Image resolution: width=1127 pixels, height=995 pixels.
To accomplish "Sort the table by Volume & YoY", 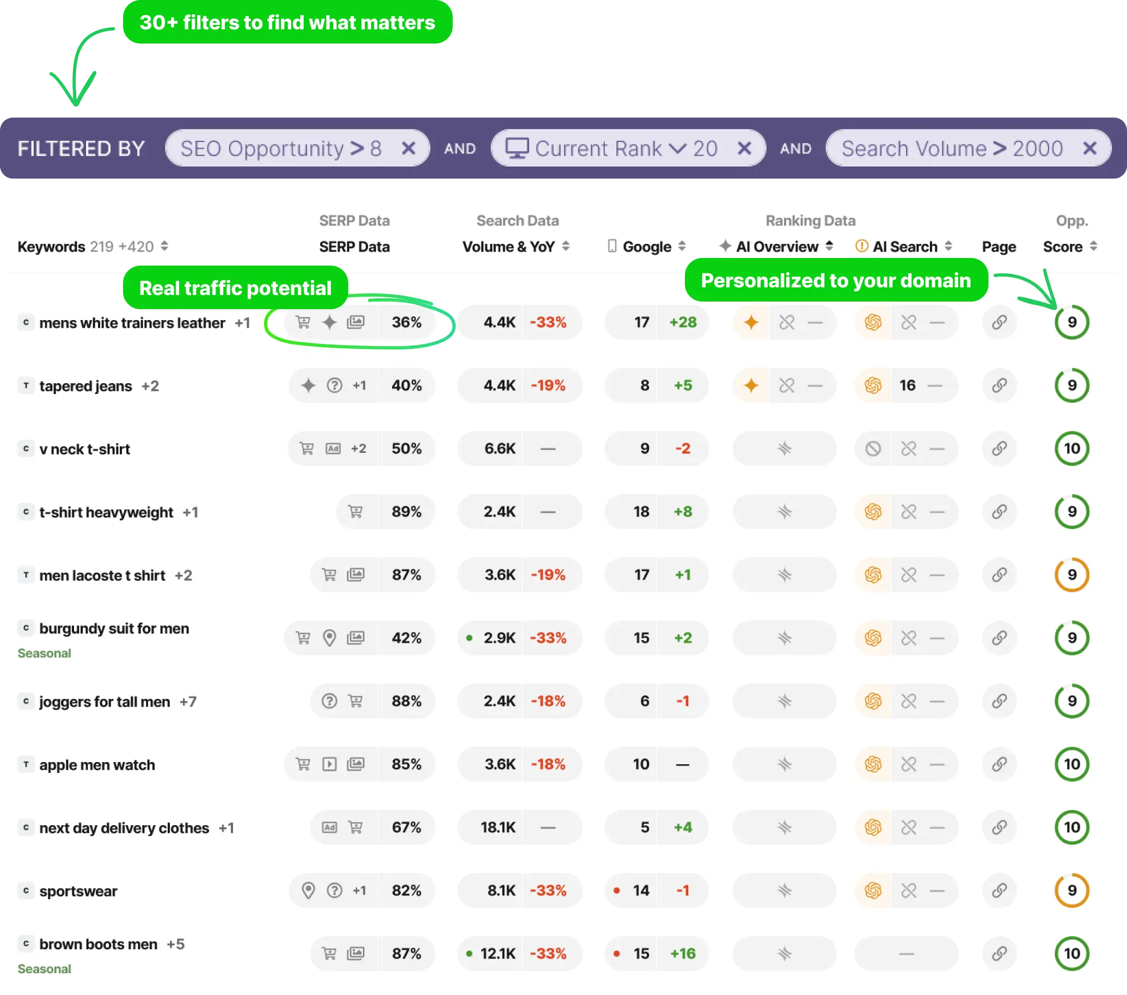I will pyautogui.click(x=566, y=247).
